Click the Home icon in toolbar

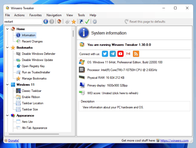pyautogui.click(x=59, y=22)
